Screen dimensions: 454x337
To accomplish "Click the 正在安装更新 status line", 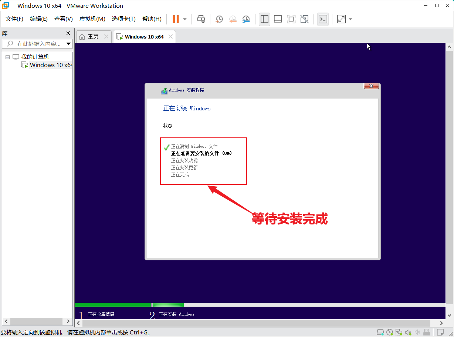I will coord(184,168).
